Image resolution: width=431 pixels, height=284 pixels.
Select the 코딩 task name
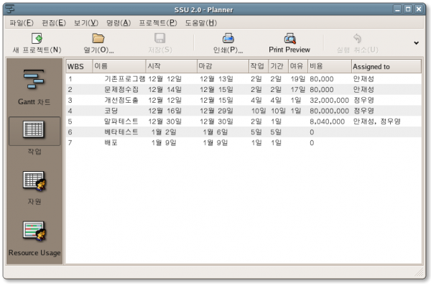click(111, 111)
